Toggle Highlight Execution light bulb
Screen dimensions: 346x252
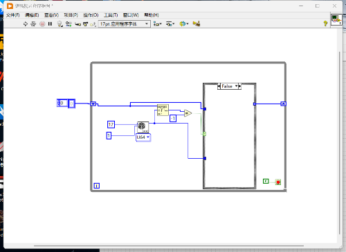tap(60, 23)
